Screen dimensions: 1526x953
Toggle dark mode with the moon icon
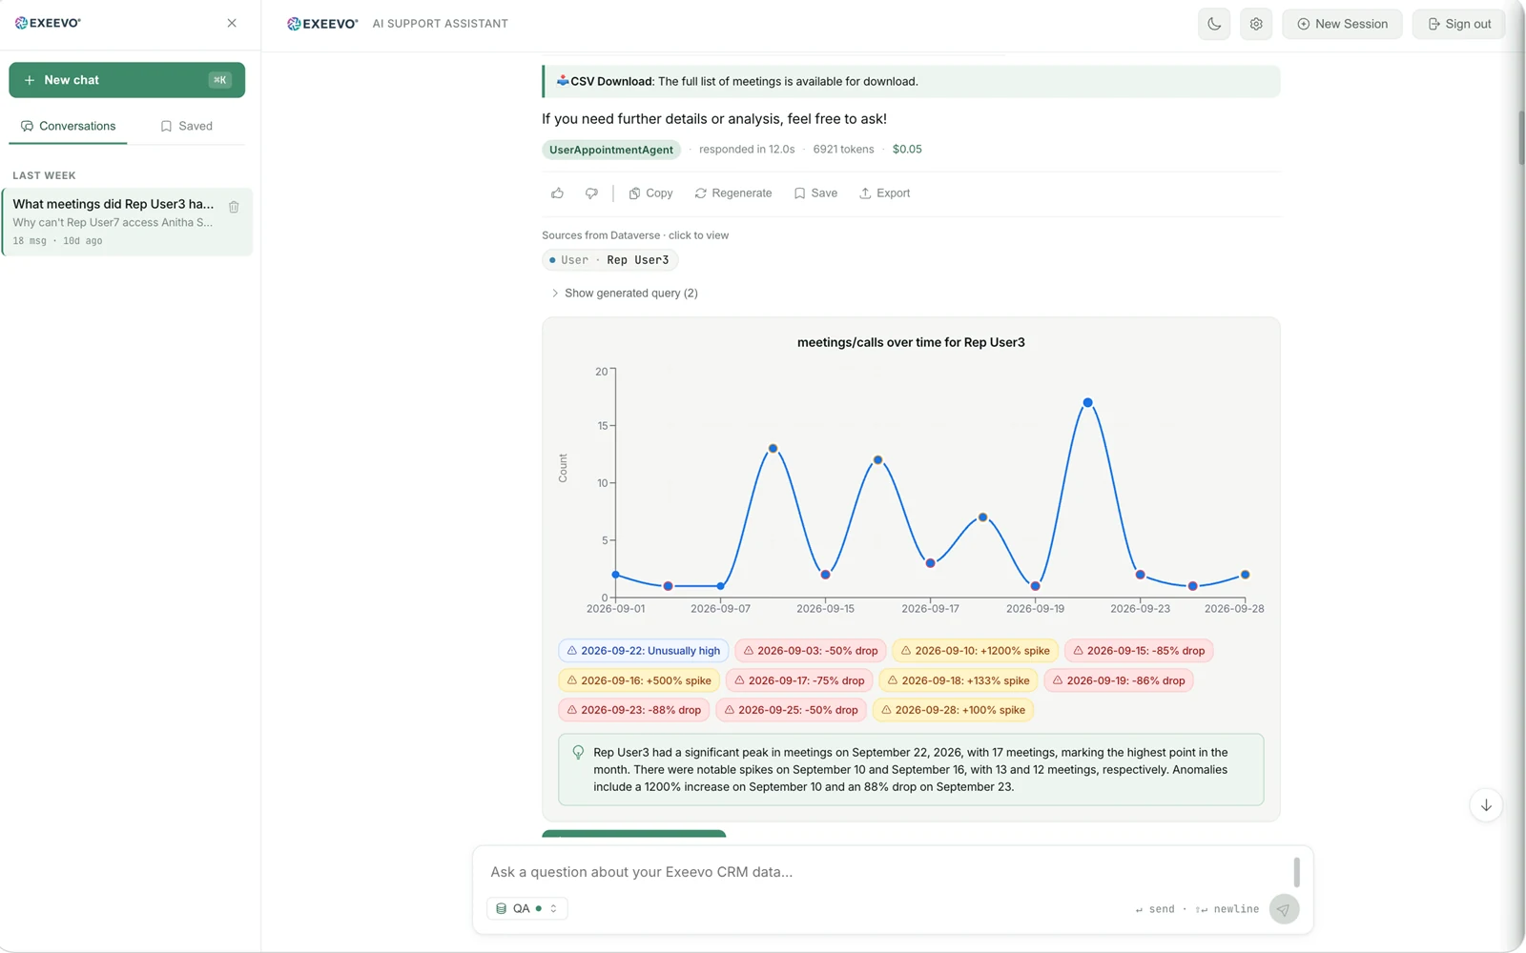[1214, 24]
